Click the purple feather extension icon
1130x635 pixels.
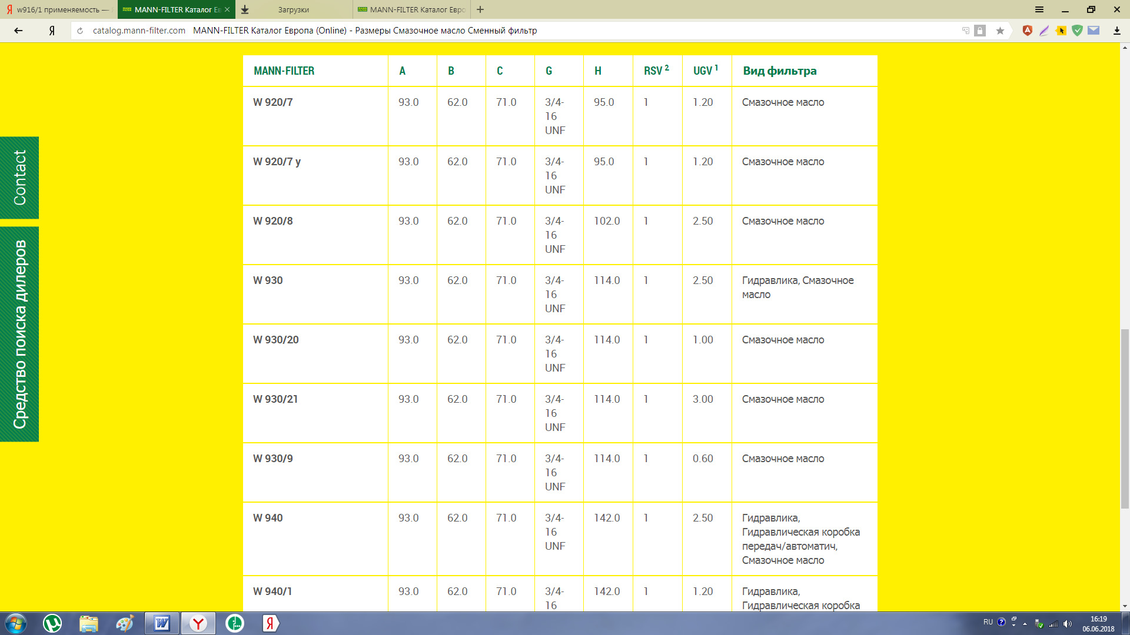pyautogui.click(x=1044, y=31)
